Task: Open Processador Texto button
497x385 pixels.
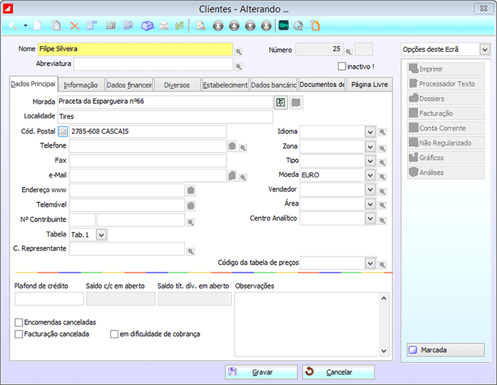Action: [446, 84]
